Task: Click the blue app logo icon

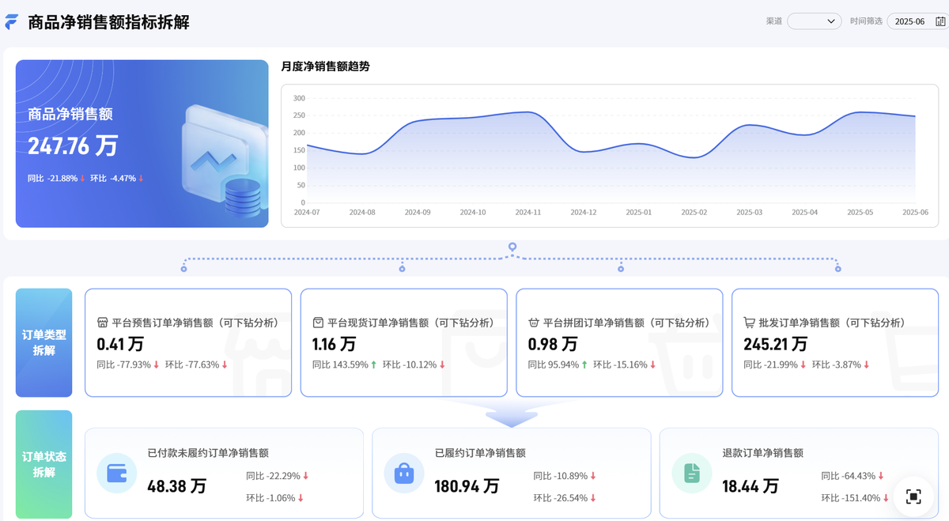Action: 12,22
